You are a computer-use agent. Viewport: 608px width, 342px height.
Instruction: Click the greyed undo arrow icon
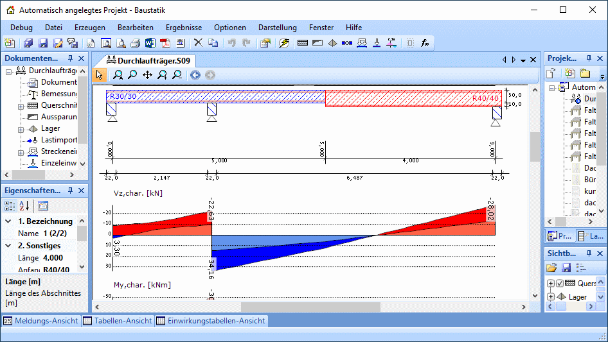(231, 43)
